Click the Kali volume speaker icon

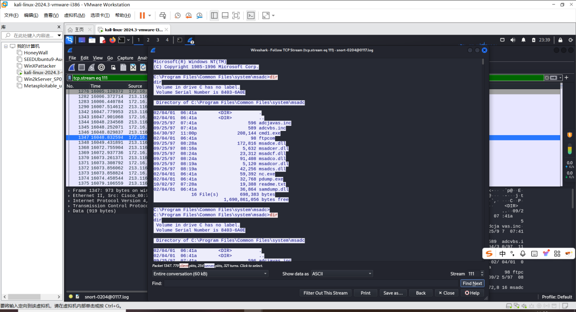pos(513,40)
